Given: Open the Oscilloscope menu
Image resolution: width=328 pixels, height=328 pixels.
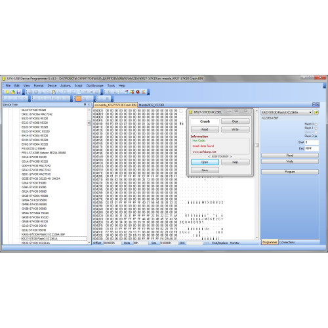Looking at the screenshot, I should [94, 85].
